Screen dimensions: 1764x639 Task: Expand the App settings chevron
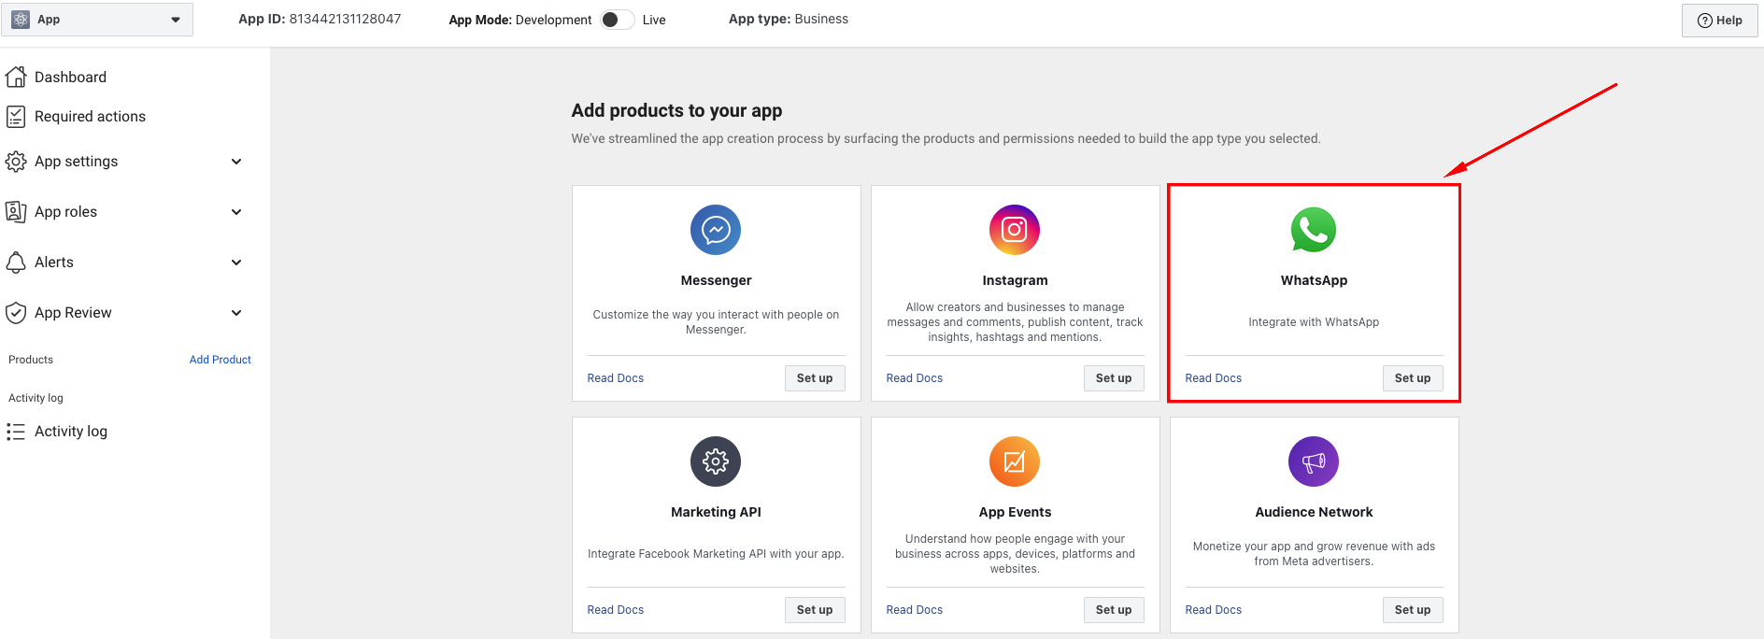[236, 162]
